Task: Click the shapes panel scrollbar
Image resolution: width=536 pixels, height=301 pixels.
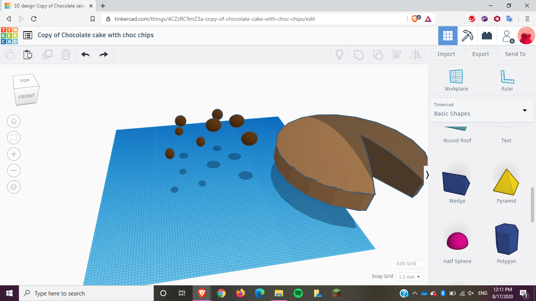Action: click(x=532, y=205)
